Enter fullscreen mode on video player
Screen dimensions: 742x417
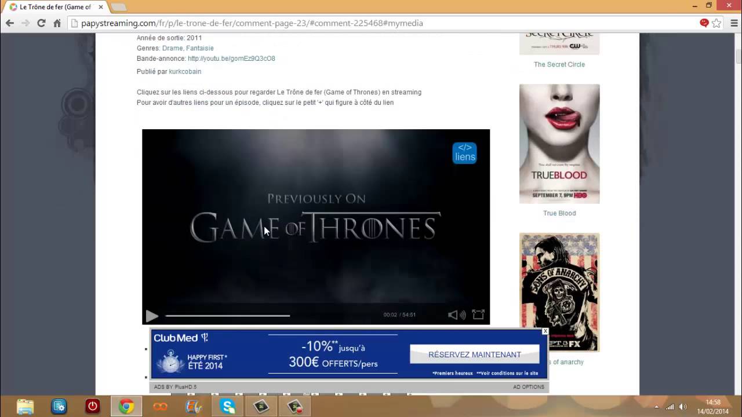(478, 314)
